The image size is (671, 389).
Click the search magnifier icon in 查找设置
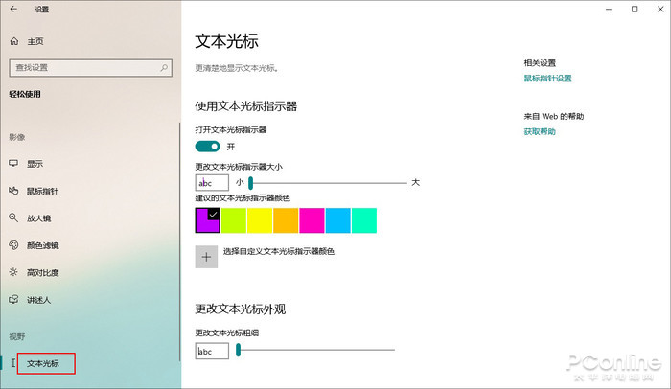(164, 67)
